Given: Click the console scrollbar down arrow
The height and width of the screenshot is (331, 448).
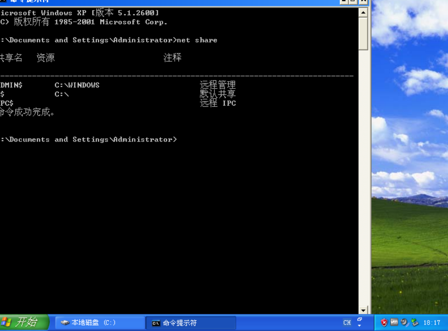Looking at the screenshot, I should 363,310.
